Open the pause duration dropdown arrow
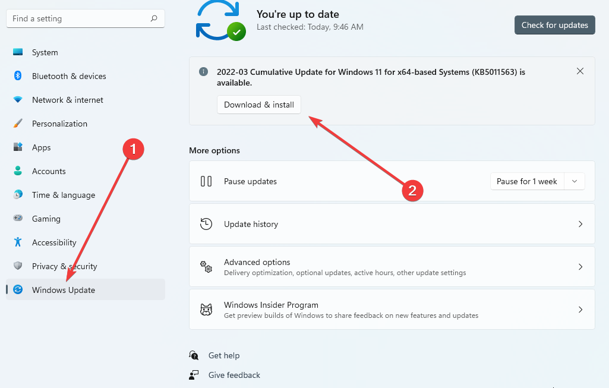Image resolution: width=609 pixels, height=388 pixels. (x=575, y=181)
